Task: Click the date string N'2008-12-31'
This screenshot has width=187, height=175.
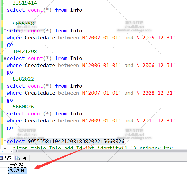Action: pyautogui.click(x=156, y=93)
